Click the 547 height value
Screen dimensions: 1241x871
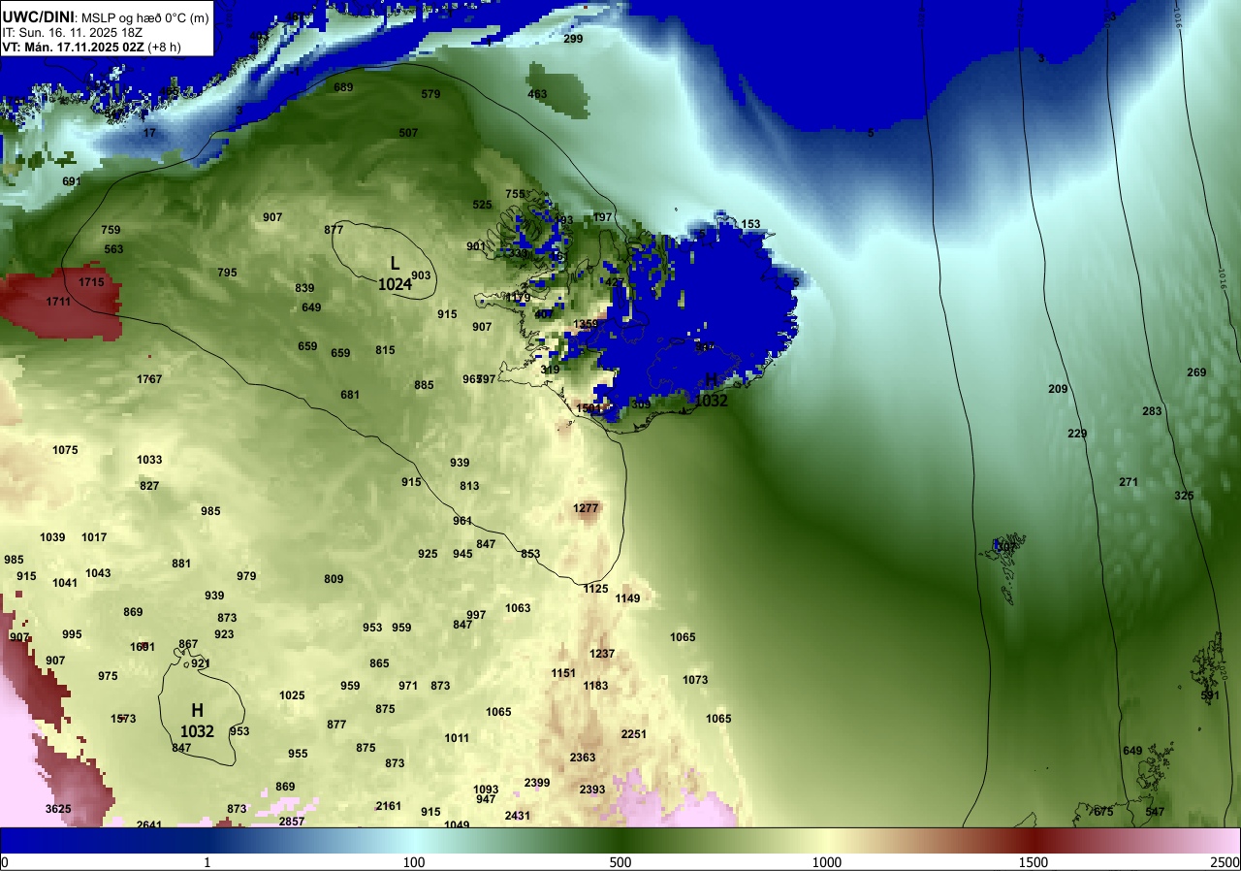1155,812
